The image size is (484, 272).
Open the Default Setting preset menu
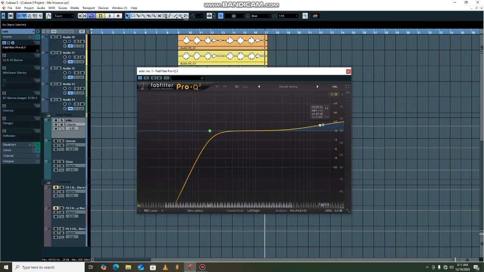coord(288,87)
